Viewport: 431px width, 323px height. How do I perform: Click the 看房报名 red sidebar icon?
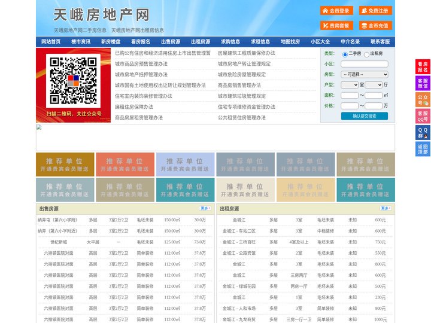(x=423, y=67)
